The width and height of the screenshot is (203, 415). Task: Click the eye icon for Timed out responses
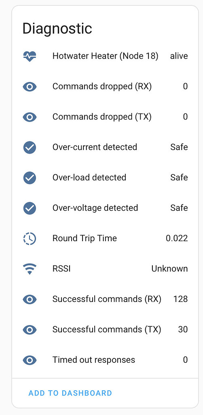30,360
